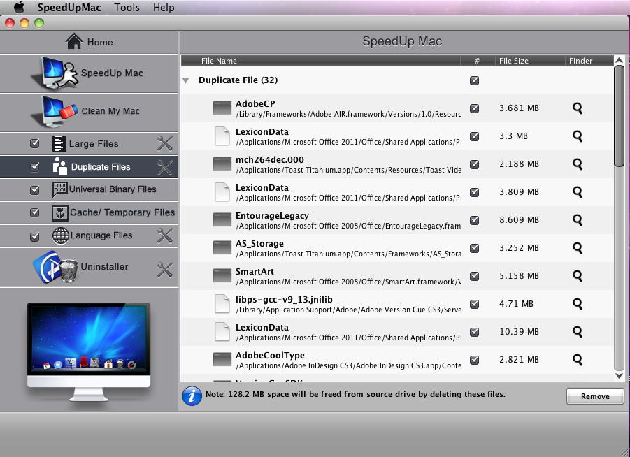
Task: Click the Large Files list icon
Action: click(59, 143)
